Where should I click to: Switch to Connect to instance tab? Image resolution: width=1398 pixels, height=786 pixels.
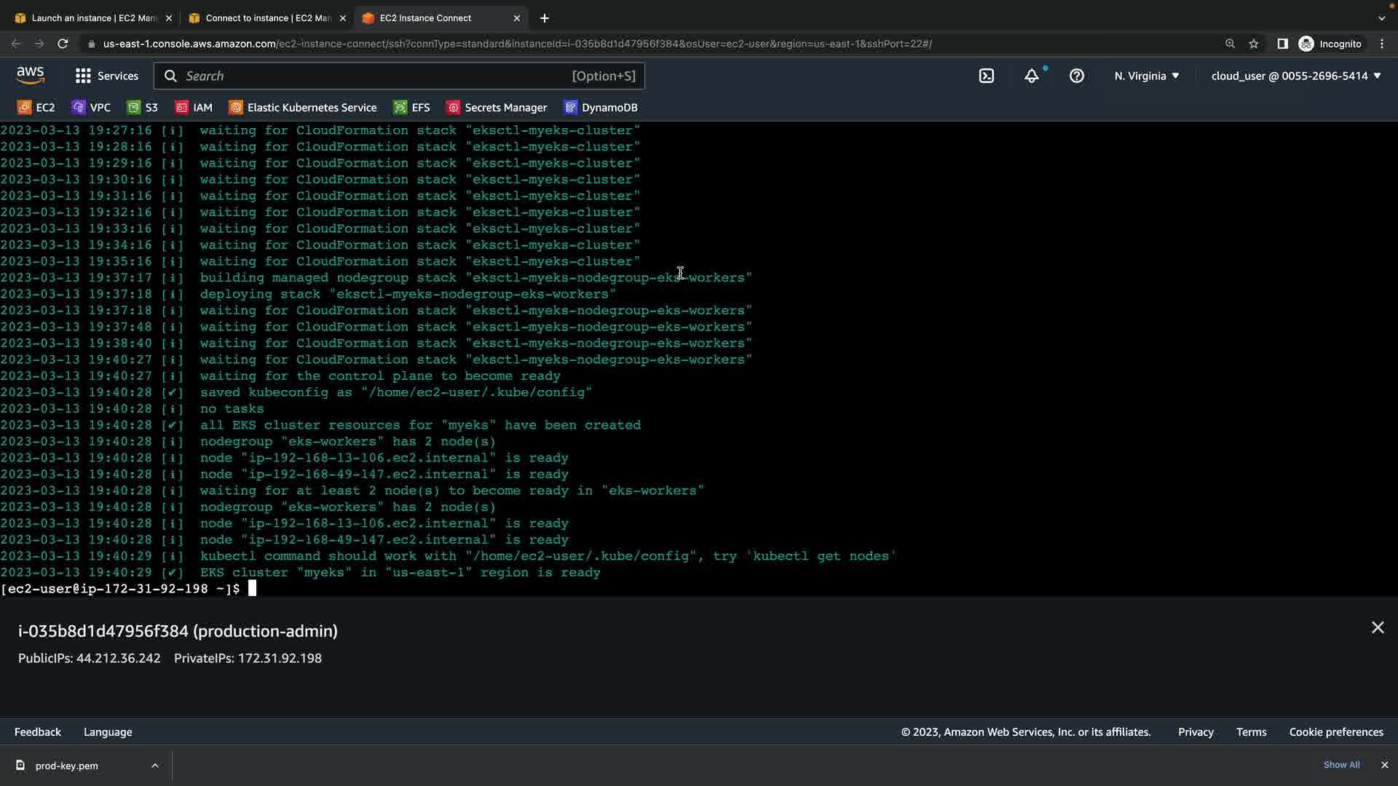[266, 18]
